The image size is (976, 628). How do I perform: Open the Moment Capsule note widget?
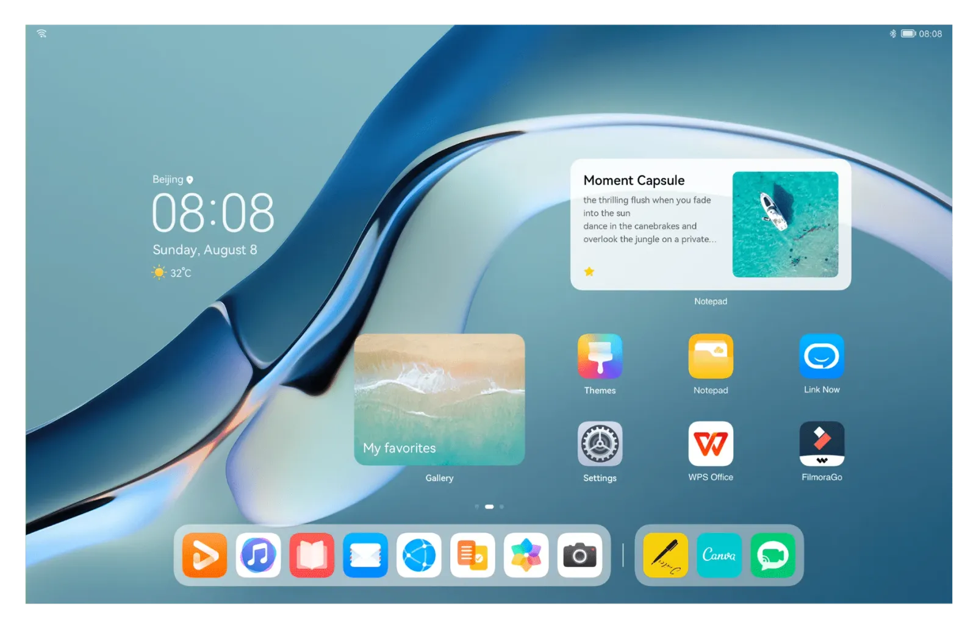click(x=711, y=224)
